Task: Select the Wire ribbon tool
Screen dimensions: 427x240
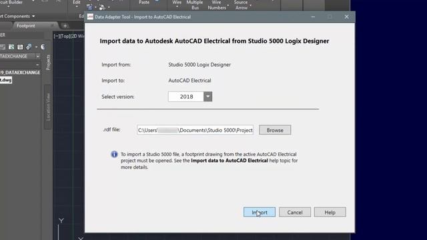Action: tap(177, 3)
